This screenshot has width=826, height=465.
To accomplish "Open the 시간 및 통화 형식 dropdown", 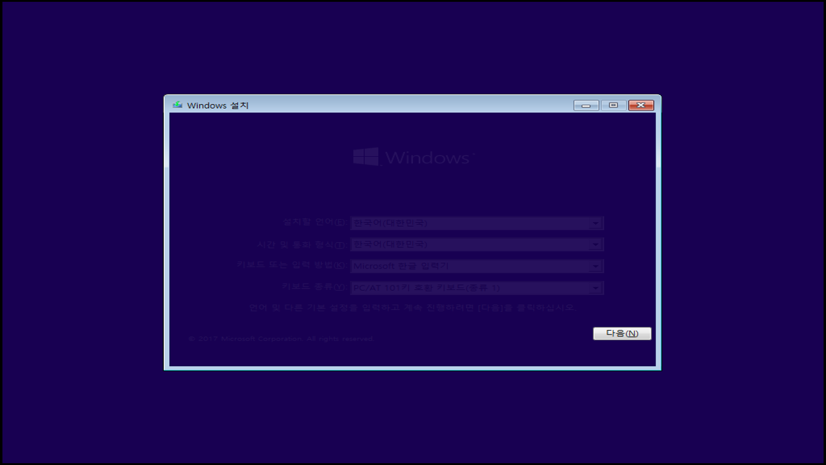I will click(477, 244).
